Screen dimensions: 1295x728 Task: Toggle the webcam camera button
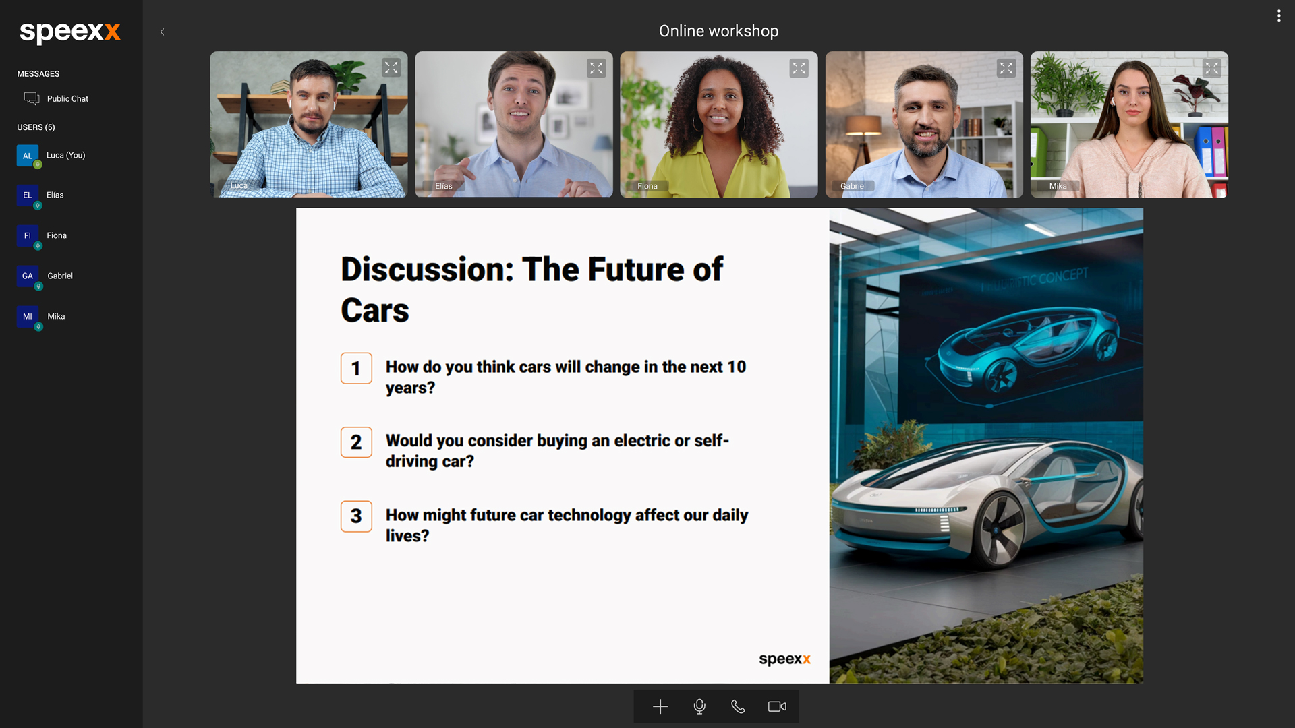tap(777, 706)
